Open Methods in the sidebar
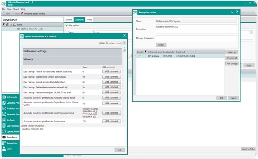Screen dimensions: 258x159 pos(10,120)
